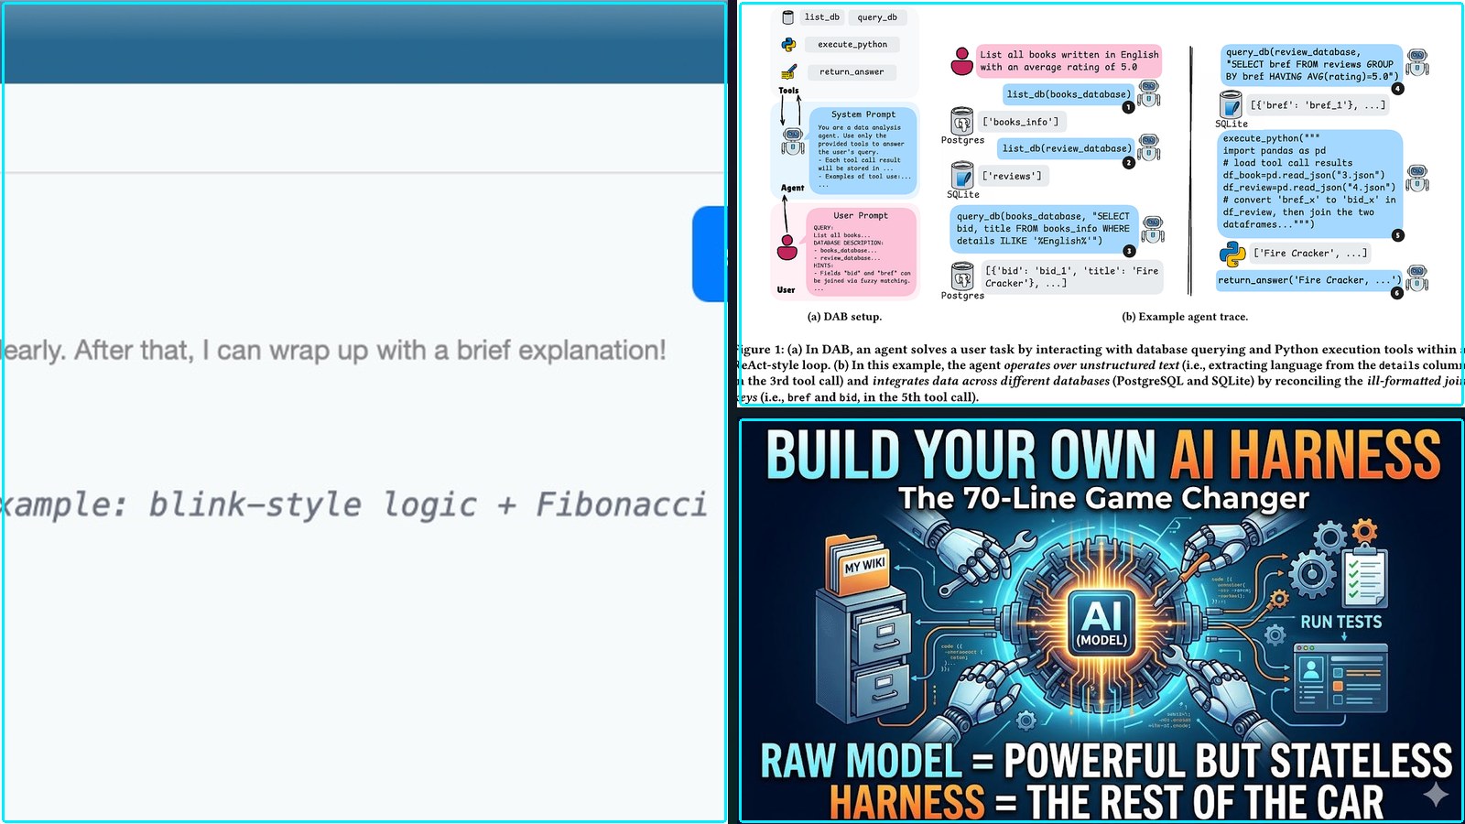
Task: Click the pink User Prompt box
Action: (861, 251)
